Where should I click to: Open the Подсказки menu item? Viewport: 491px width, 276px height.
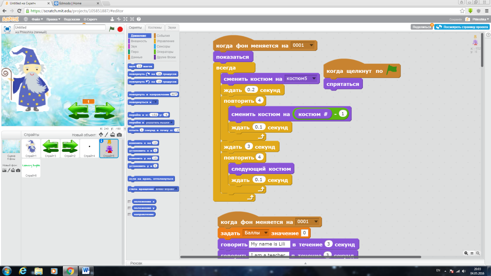pyautogui.click(x=72, y=19)
